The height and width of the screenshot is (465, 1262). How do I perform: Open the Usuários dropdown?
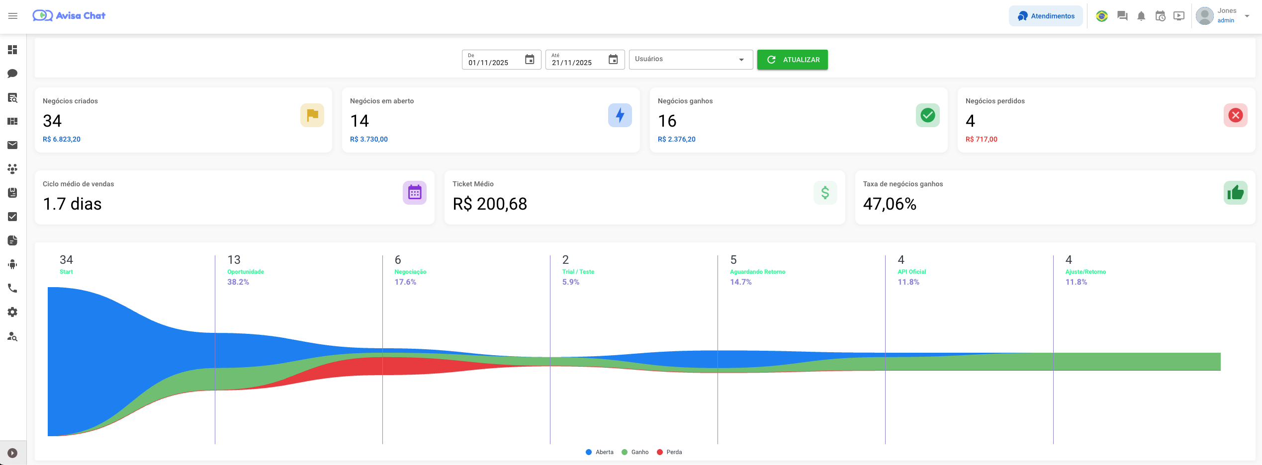click(690, 59)
